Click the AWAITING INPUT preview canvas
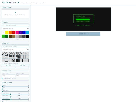136x102 pixels. [x=83, y=19]
